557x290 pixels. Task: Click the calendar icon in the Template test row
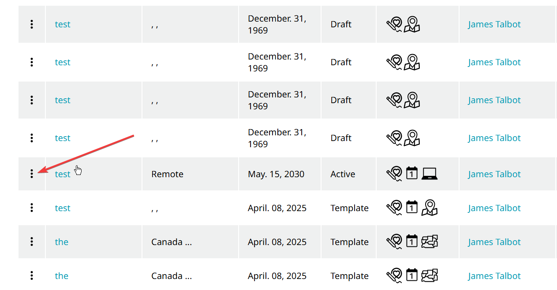click(x=411, y=207)
